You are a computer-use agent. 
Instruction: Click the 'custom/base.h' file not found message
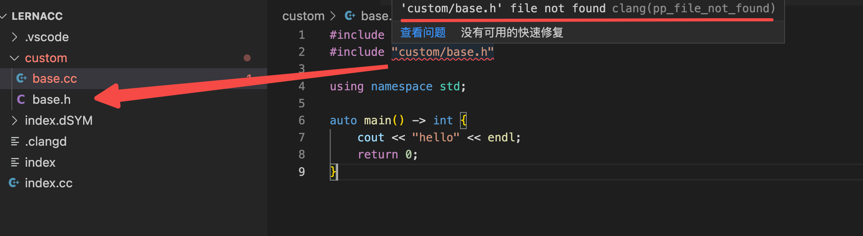pos(503,8)
